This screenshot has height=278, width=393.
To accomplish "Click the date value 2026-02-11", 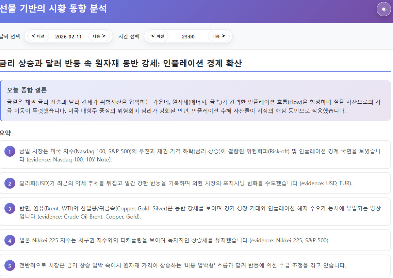I will coord(68,37).
